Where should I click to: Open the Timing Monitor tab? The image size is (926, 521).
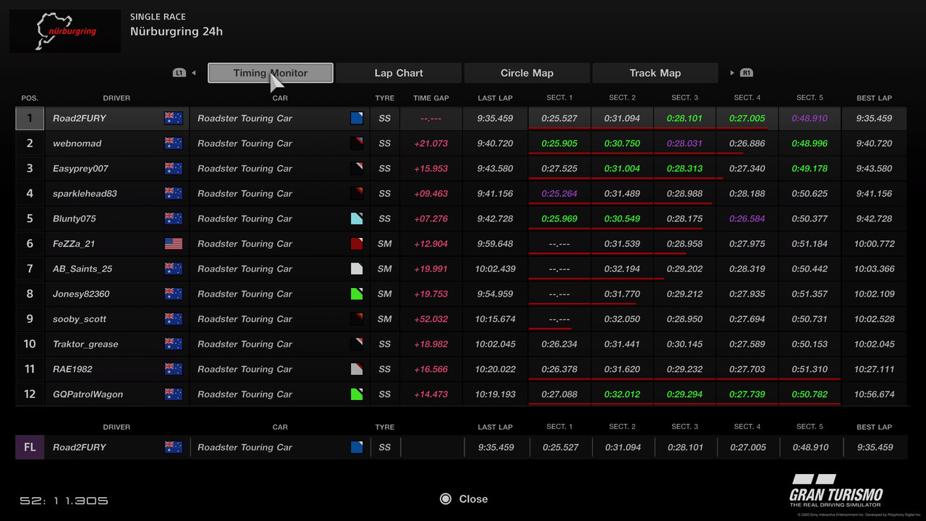pyautogui.click(x=271, y=73)
